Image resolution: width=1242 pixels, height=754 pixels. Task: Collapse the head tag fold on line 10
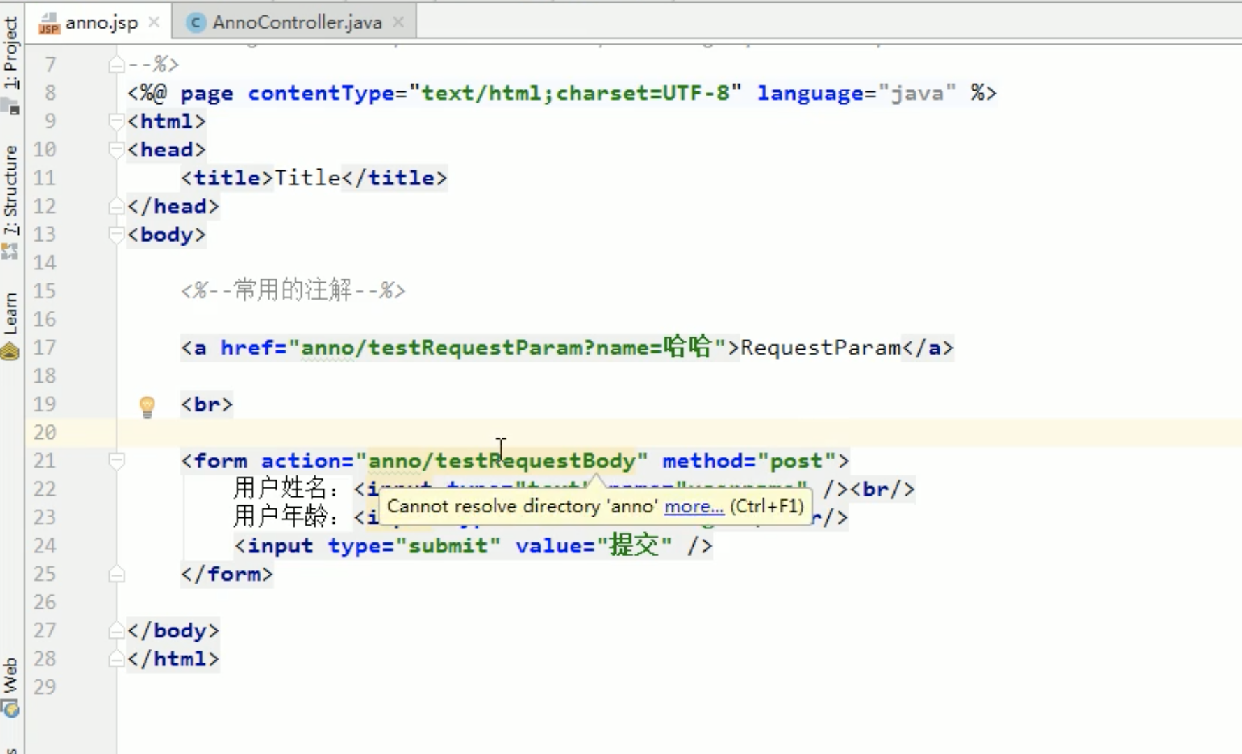[117, 149]
